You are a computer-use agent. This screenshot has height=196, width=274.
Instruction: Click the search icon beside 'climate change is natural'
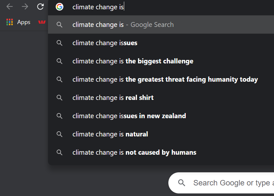click(x=60, y=134)
